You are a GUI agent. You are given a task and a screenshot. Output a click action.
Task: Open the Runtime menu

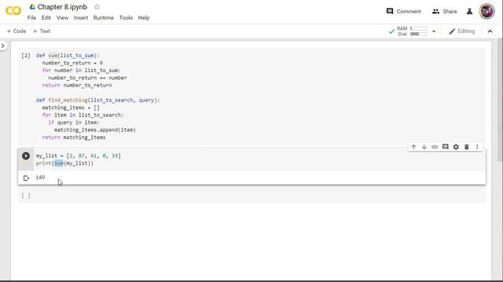pos(103,18)
